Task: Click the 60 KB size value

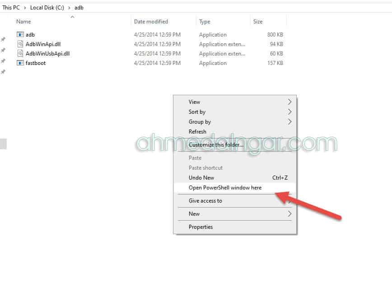Action: 276,53
